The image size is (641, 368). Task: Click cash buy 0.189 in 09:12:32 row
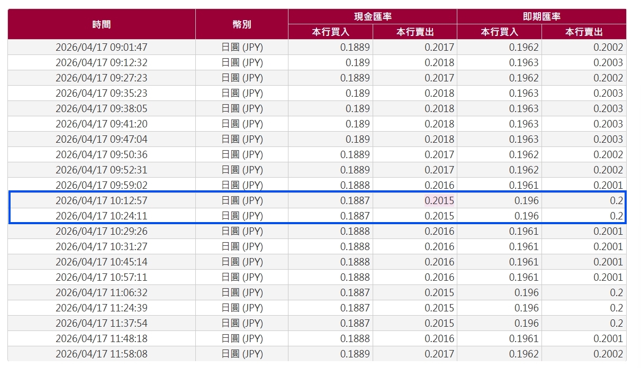pyautogui.click(x=358, y=62)
